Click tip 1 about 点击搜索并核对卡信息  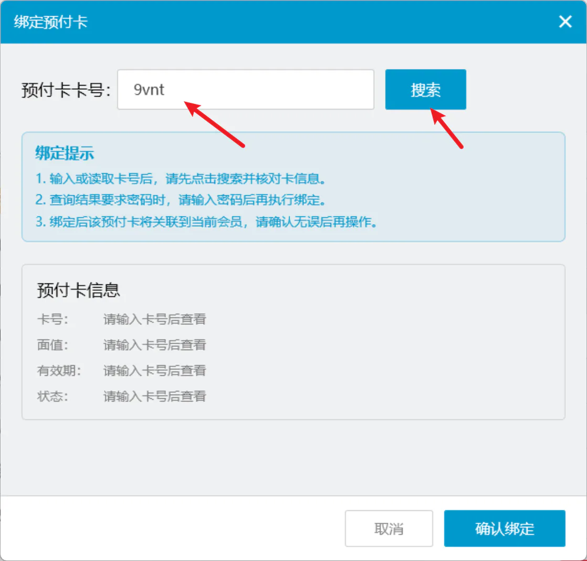(181, 178)
